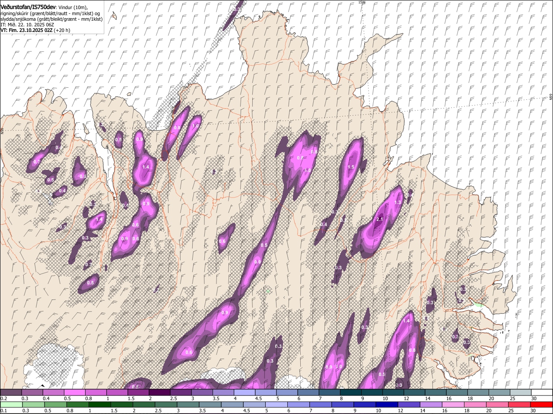Select the 'IT: Mið. 22. 10. 2025 06Z' line
553x414 pixels.
pos(27,25)
